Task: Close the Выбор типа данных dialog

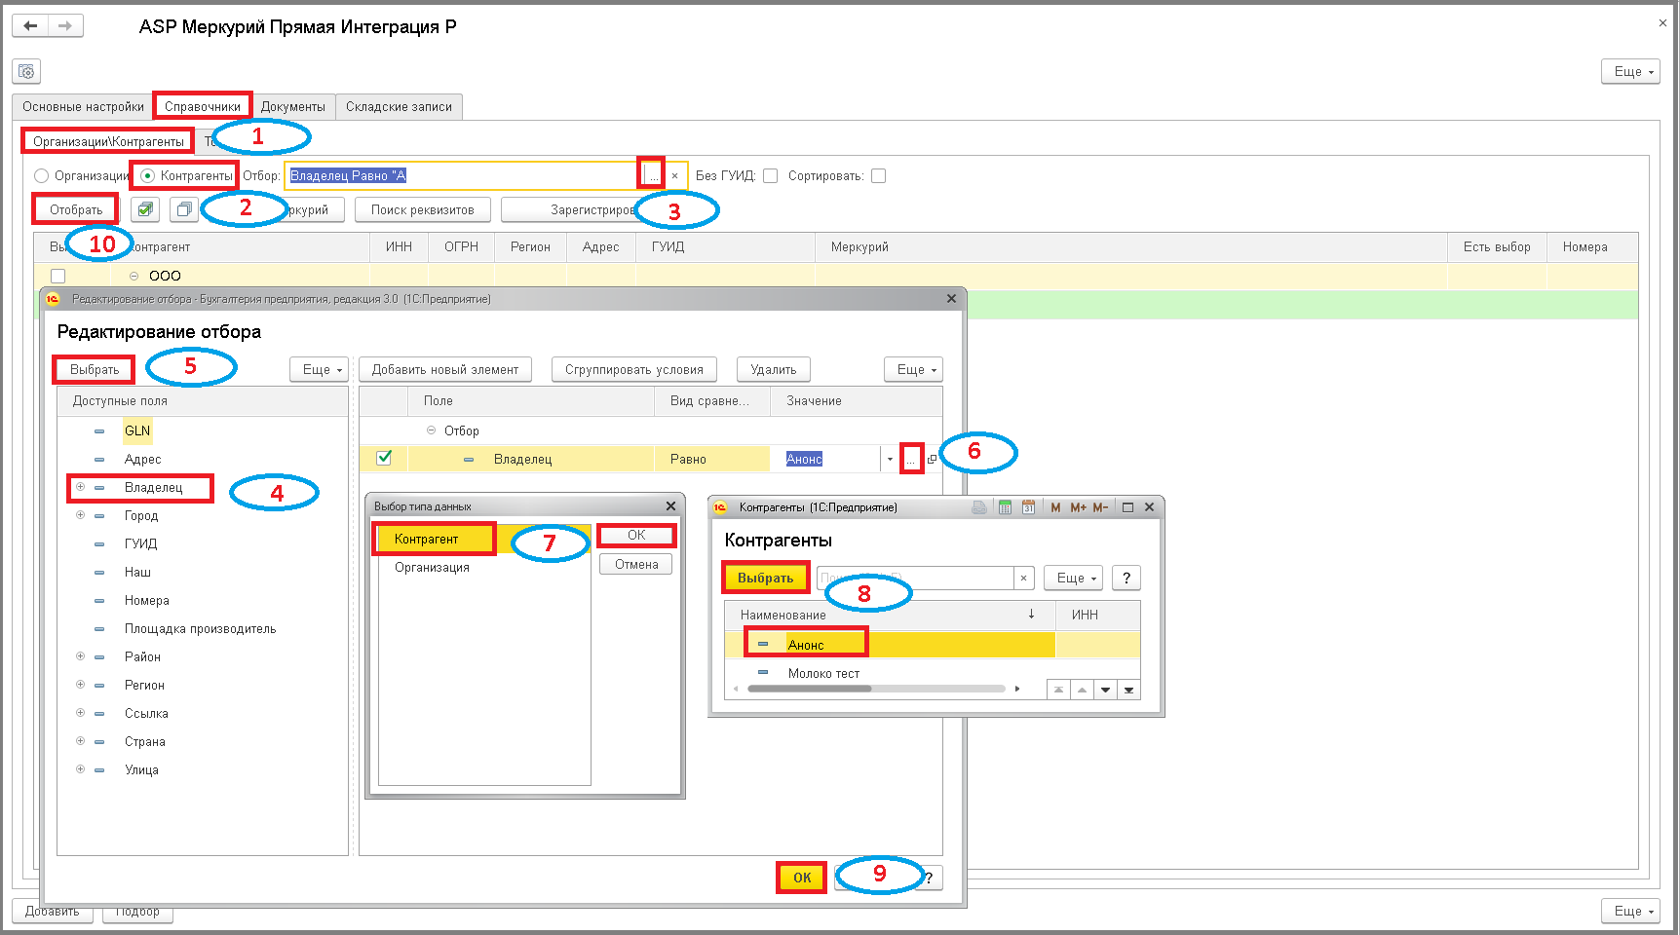Action: (670, 506)
